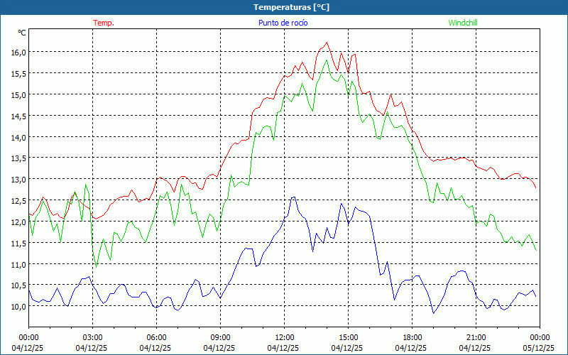
Task: Click the 11,0 y-axis value label
Action: 18,264
